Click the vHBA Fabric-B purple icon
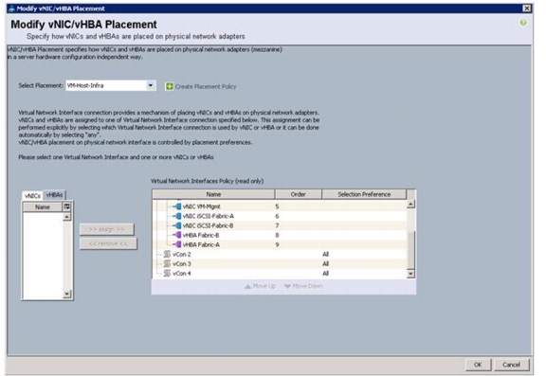This screenshot has height=376, width=546. point(178,235)
